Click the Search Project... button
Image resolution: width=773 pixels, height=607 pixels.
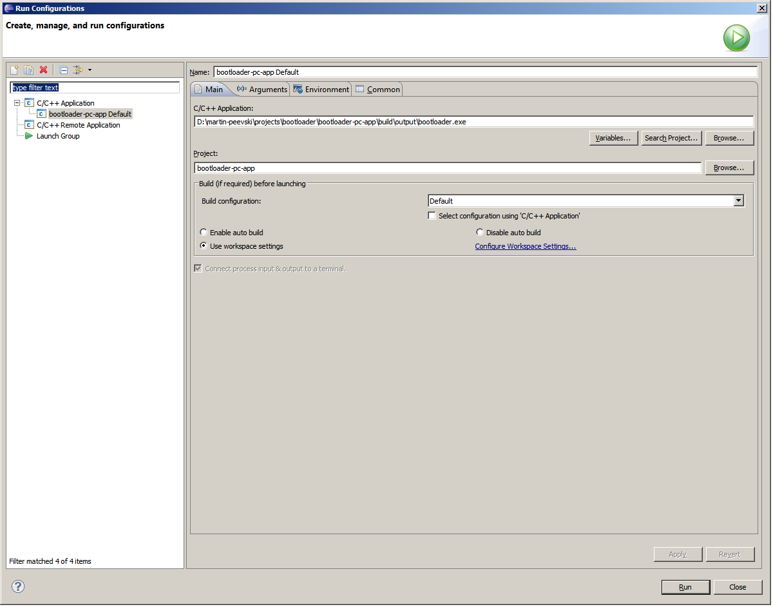671,138
